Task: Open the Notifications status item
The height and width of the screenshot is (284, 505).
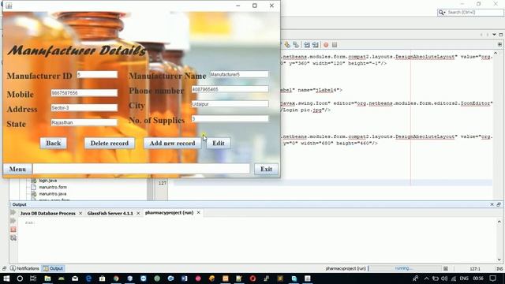Action: [x=24, y=268]
